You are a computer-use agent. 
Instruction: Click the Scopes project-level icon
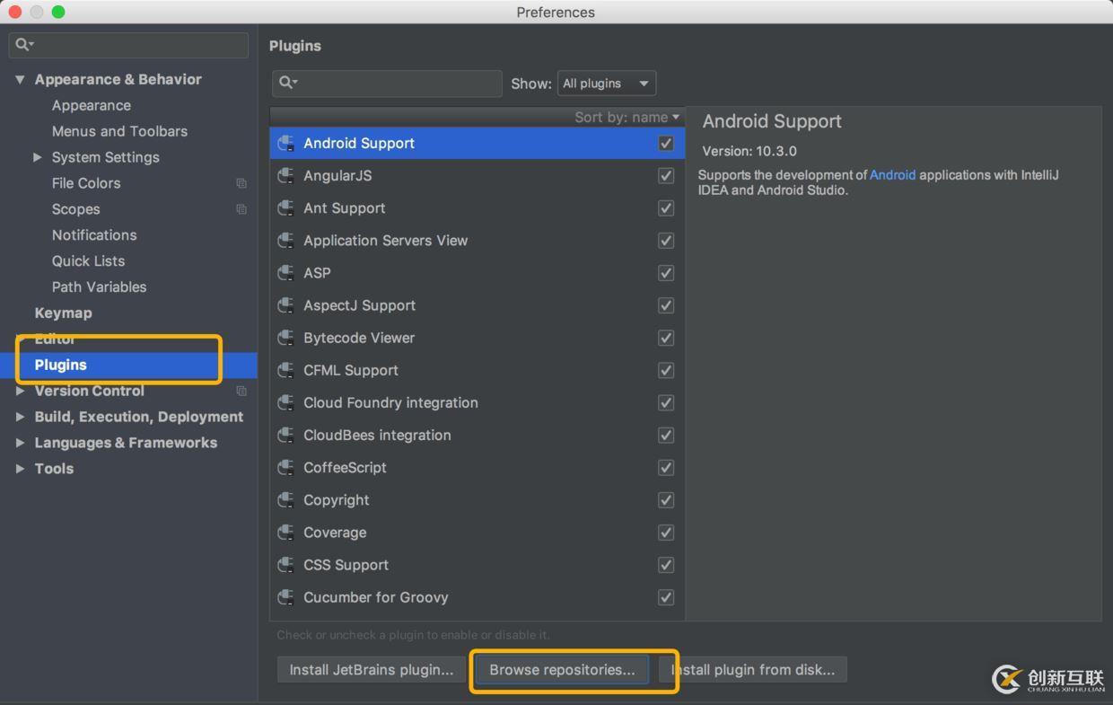[x=241, y=209]
